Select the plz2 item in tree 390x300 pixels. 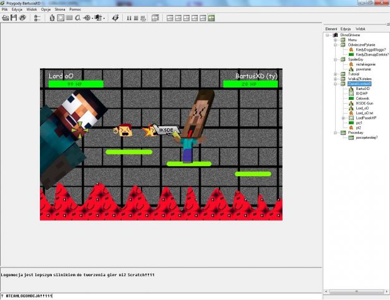[358, 128]
